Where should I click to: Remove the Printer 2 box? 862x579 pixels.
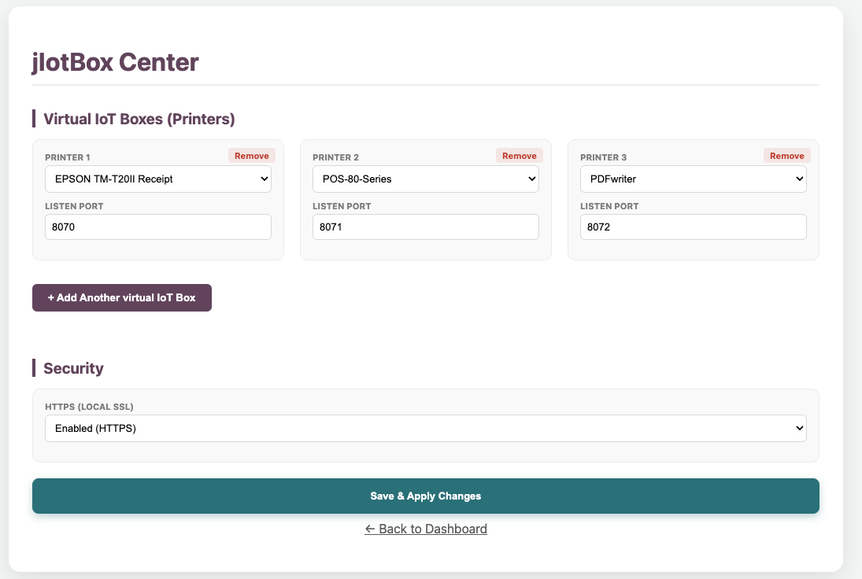click(x=519, y=156)
